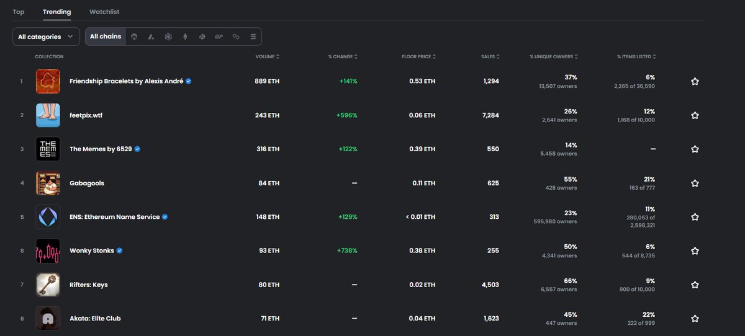Open the Wonky Stonks collection
The height and width of the screenshot is (336, 745).
(x=92, y=250)
